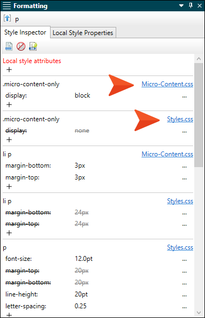Image resolution: width=205 pixels, height=318 pixels.
Task: Select the parent tag up-arrow icon
Action: coord(8,19)
